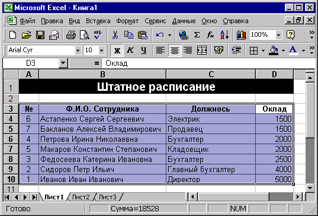Merge and center cells icon
Viewport: 318px width, 216px height.
pyautogui.click(x=202, y=50)
